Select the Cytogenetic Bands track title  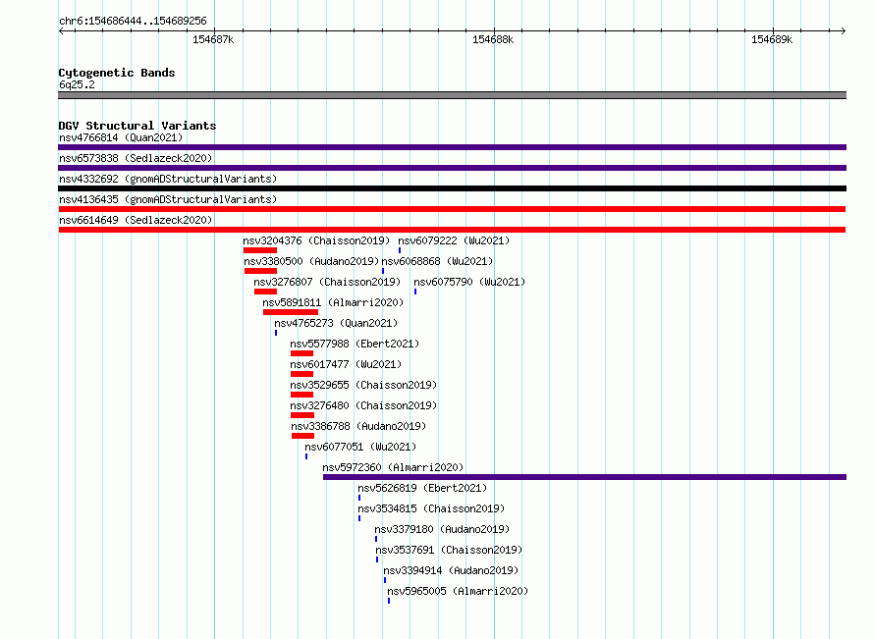click(117, 73)
